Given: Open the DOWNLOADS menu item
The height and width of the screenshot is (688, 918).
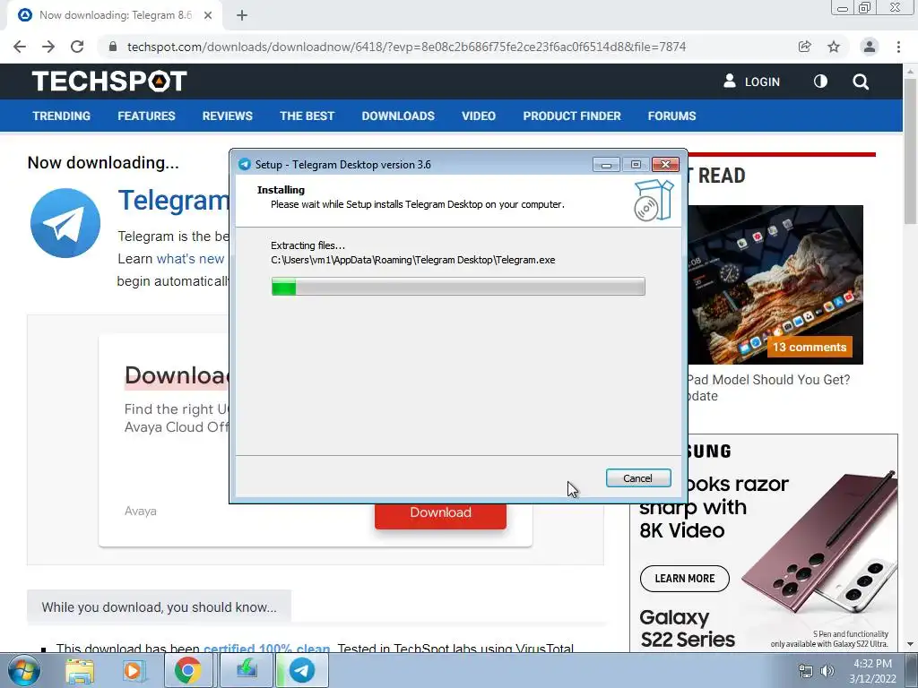Looking at the screenshot, I should point(398,116).
